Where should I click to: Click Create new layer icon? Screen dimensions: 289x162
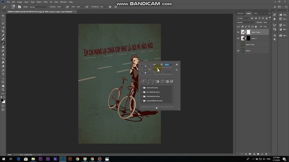(x=262, y=154)
